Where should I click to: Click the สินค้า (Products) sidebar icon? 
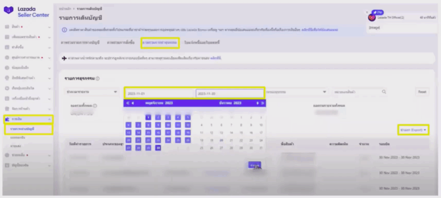[x=8, y=27]
